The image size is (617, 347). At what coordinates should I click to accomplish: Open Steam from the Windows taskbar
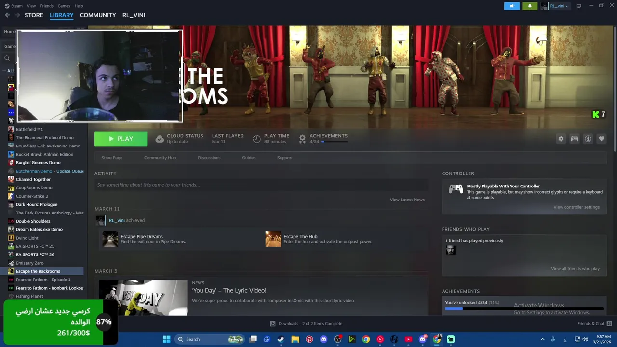coord(281,339)
